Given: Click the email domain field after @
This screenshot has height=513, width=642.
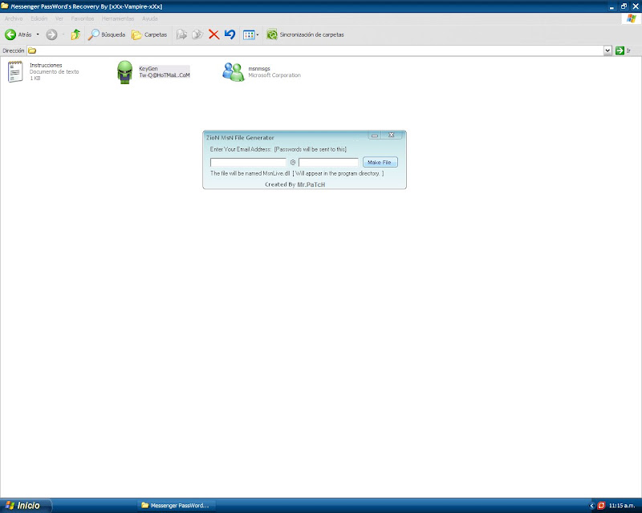Looking at the screenshot, I should tap(328, 163).
